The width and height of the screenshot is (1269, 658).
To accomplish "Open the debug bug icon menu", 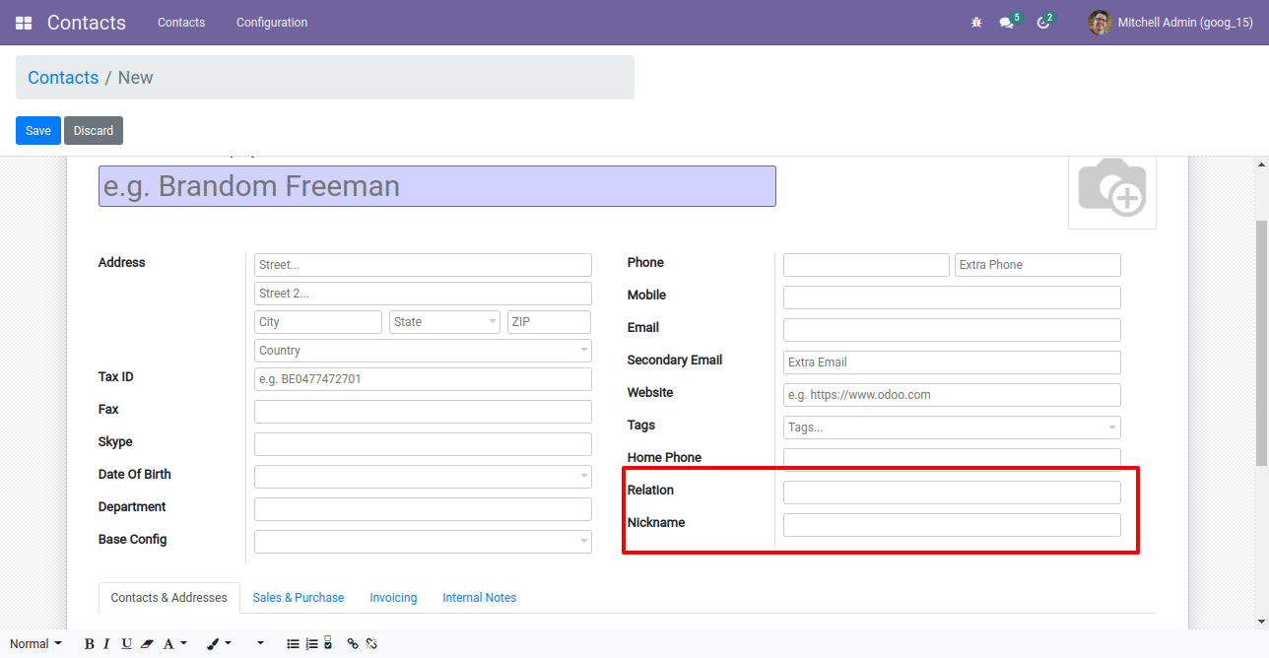I will point(976,22).
